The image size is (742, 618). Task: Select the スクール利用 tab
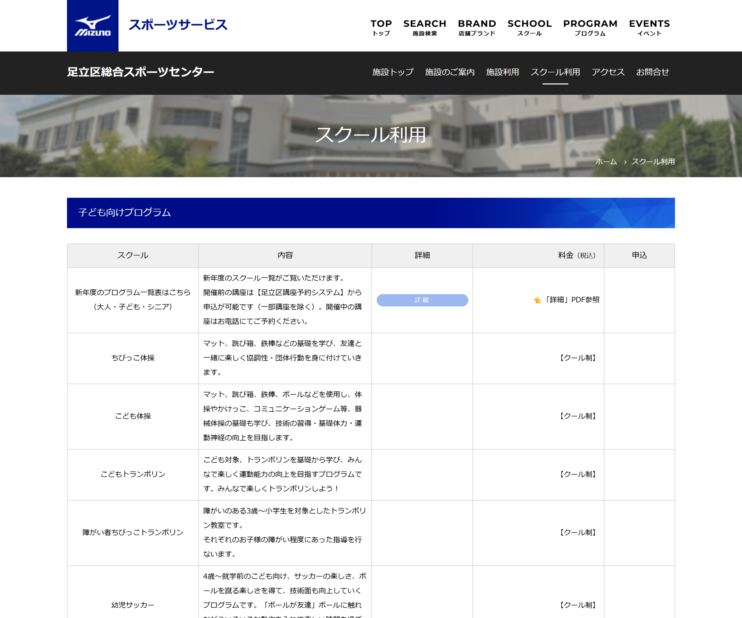click(x=555, y=72)
